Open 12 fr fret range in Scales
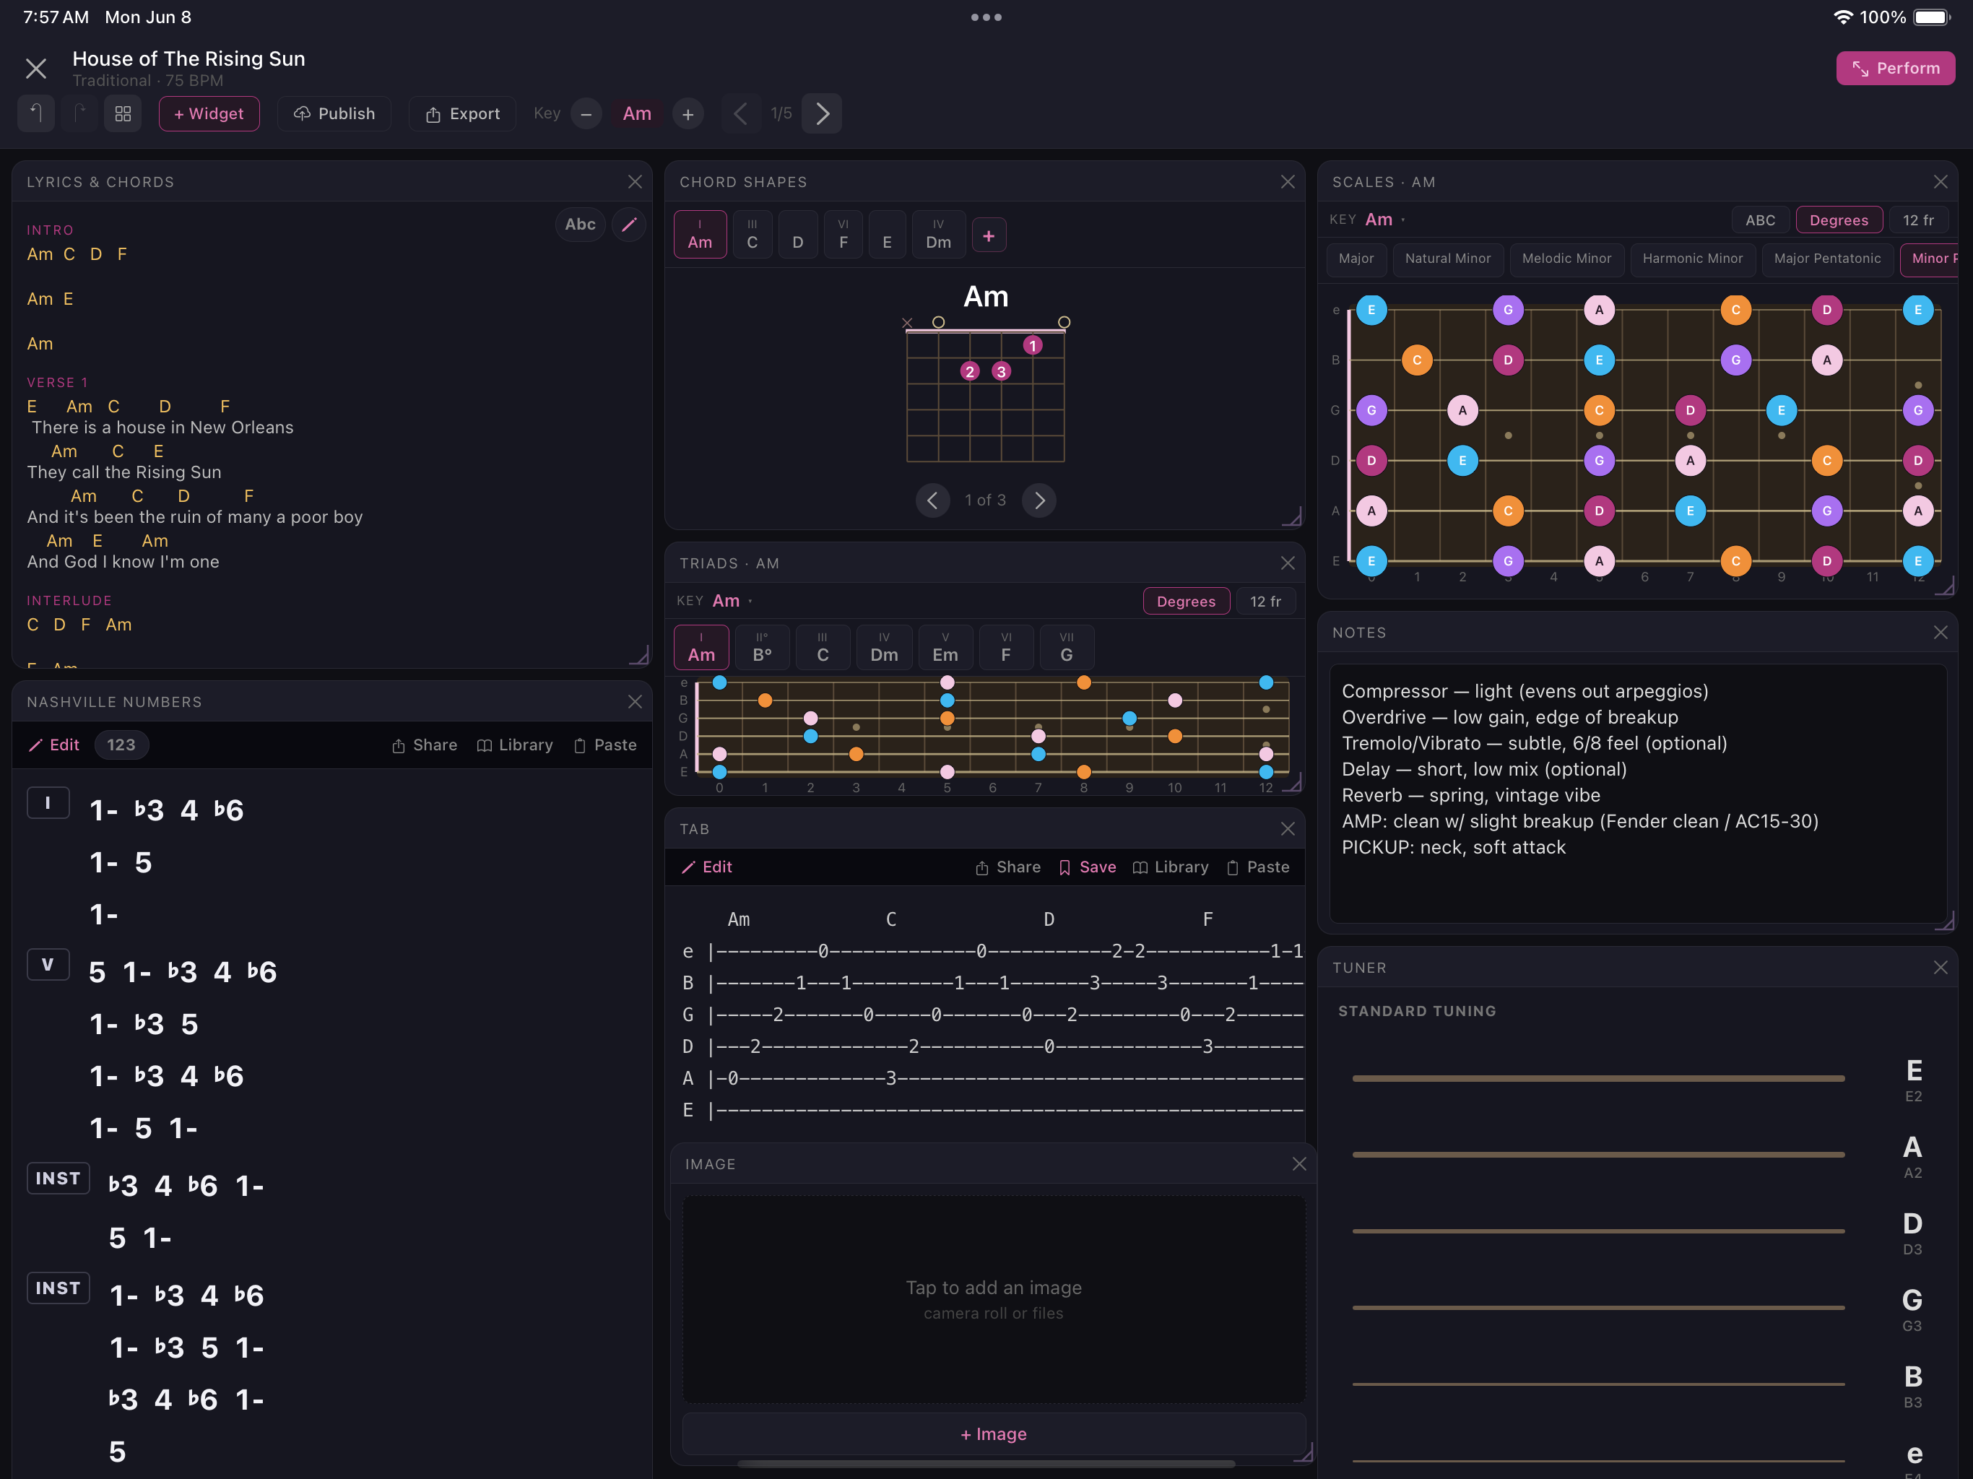The height and width of the screenshot is (1479, 1973). (1917, 220)
